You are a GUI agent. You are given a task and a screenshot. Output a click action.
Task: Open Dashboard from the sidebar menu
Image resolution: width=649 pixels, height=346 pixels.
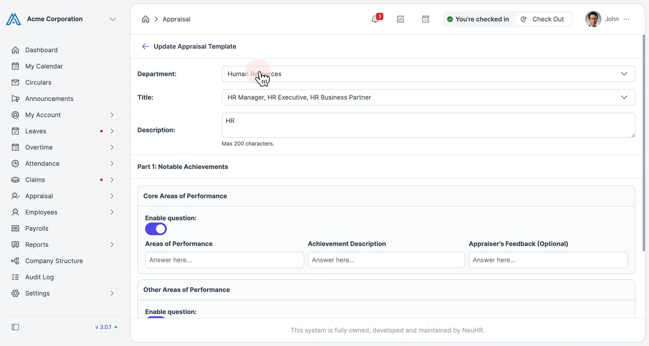point(41,50)
